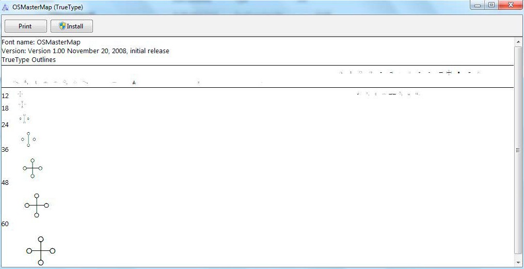Click the scrollbar up arrow
This screenshot has width=524, height=269.
tap(518, 42)
